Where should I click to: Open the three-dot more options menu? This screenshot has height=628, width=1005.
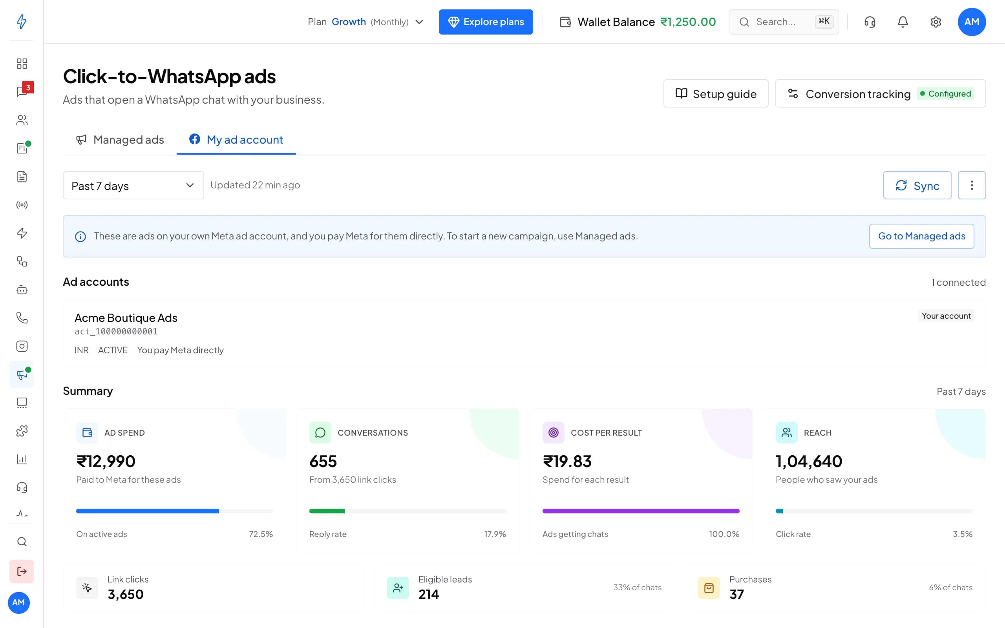[971, 185]
